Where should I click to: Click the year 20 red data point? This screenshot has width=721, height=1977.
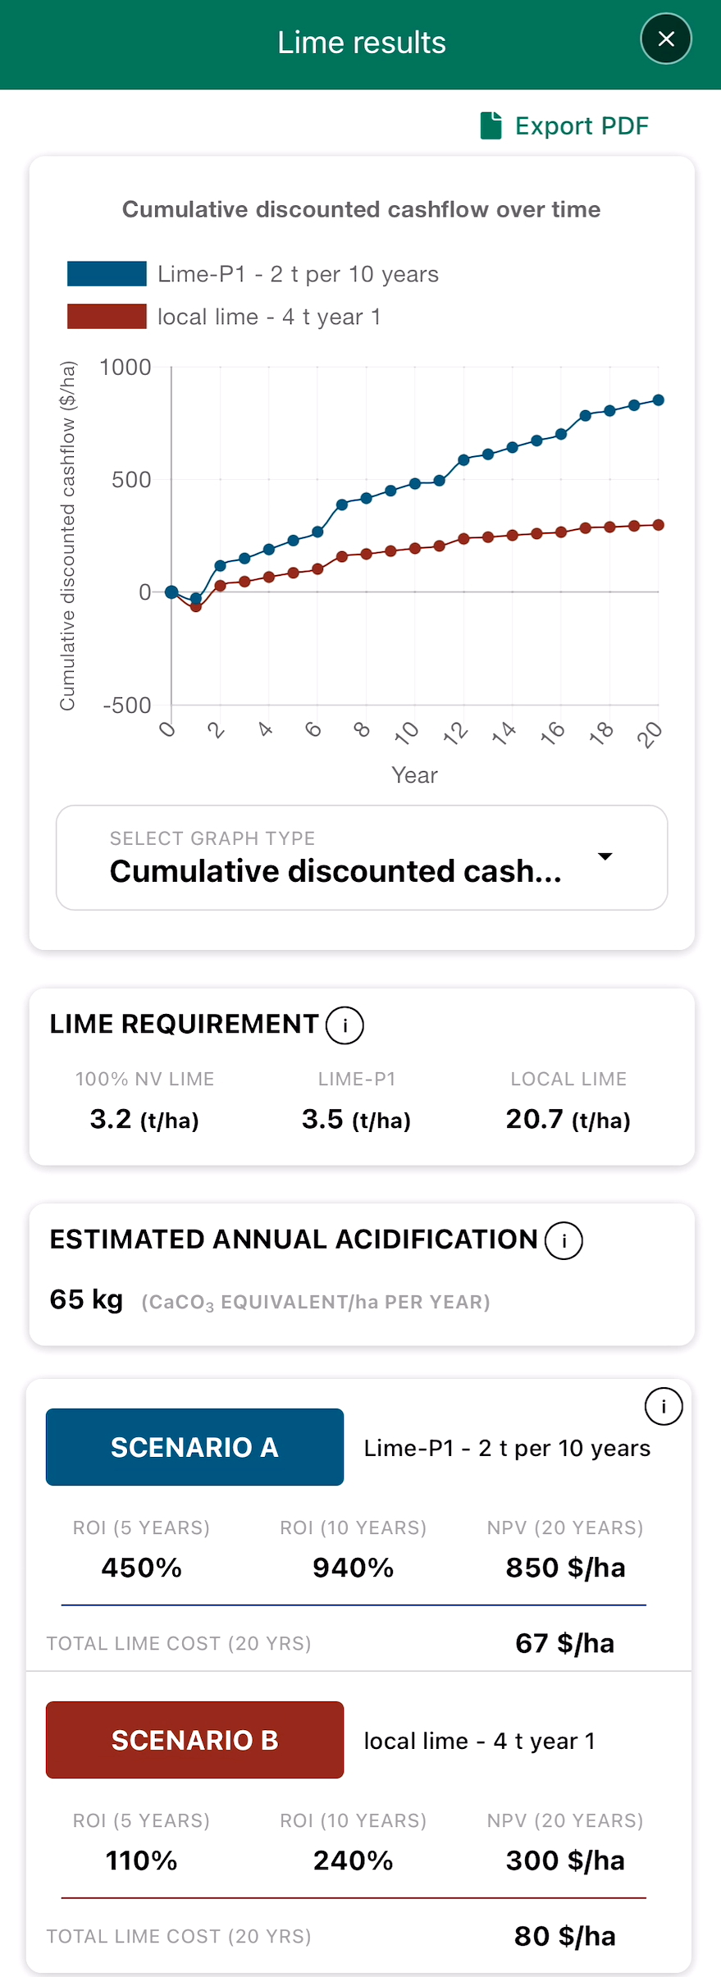click(658, 525)
